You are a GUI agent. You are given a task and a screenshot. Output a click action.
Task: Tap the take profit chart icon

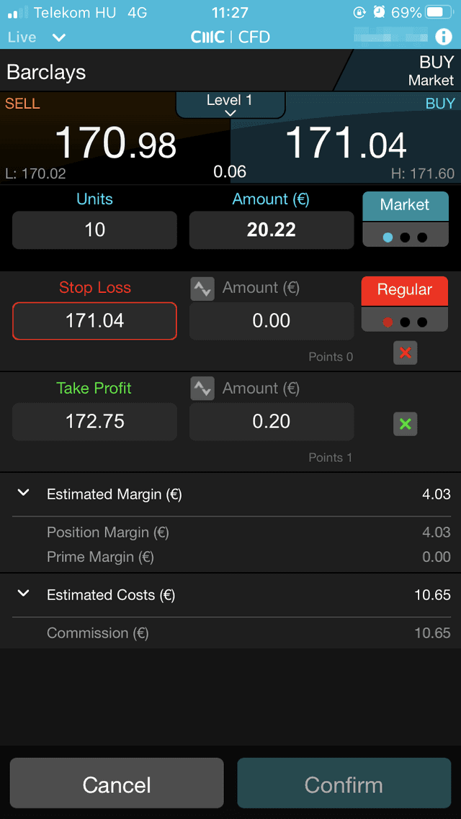(202, 388)
